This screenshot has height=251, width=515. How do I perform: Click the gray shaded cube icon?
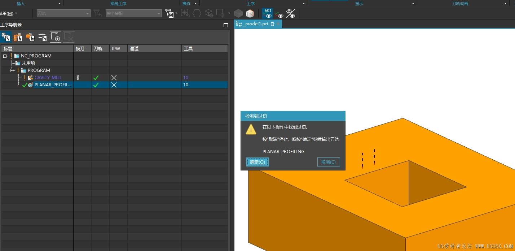238,14
